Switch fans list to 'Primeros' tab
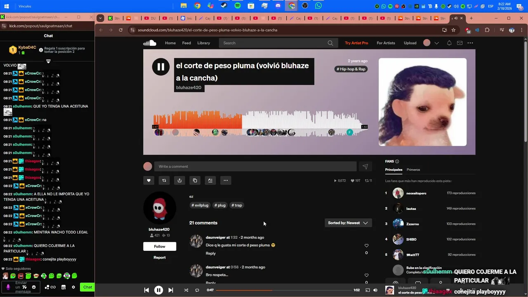Viewport: 528px width, 297px height. pos(413,170)
